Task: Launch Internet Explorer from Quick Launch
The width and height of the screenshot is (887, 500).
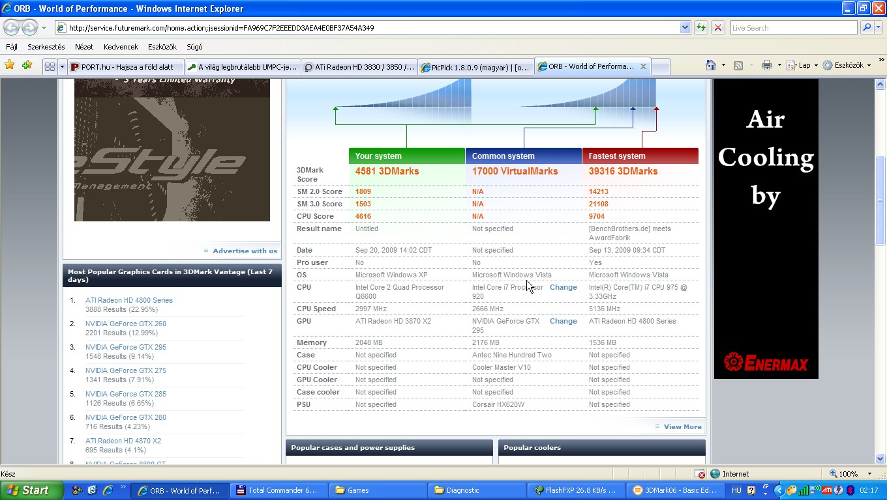Action: point(107,490)
